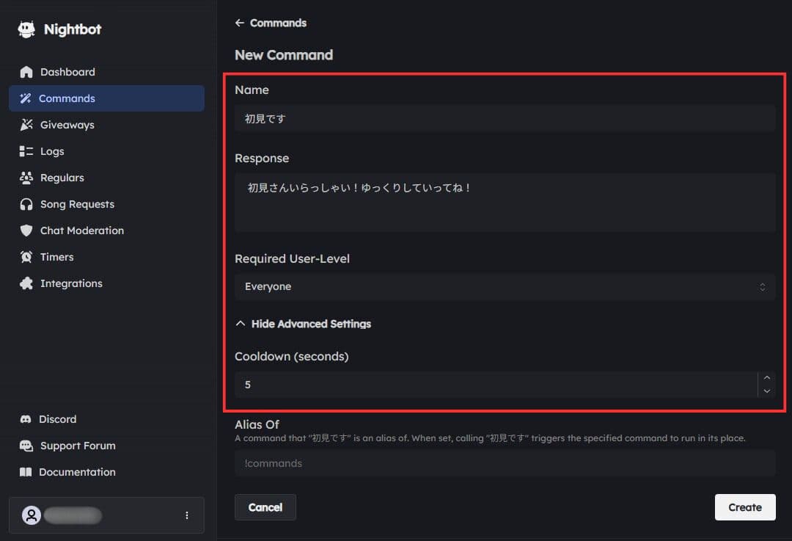Click the Logs list icon
The image size is (792, 541).
pyautogui.click(x=26, y=151)
